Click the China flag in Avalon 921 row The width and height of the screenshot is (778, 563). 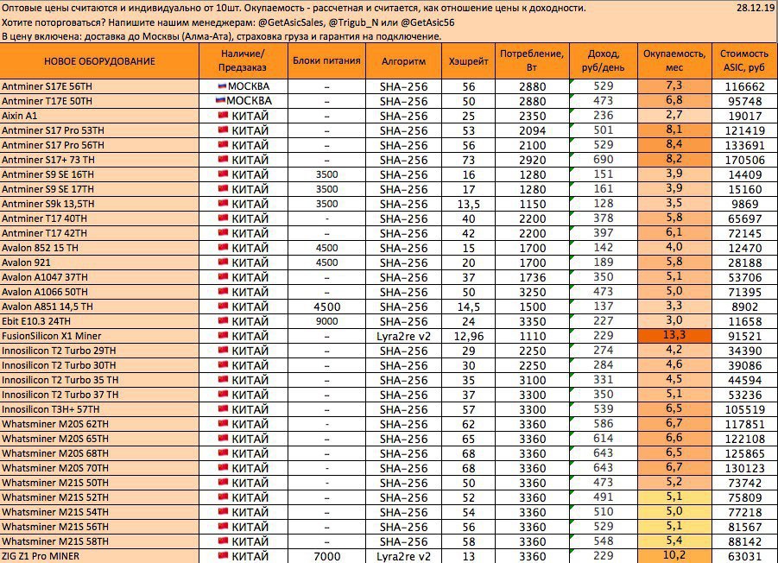tap(224, 263)
